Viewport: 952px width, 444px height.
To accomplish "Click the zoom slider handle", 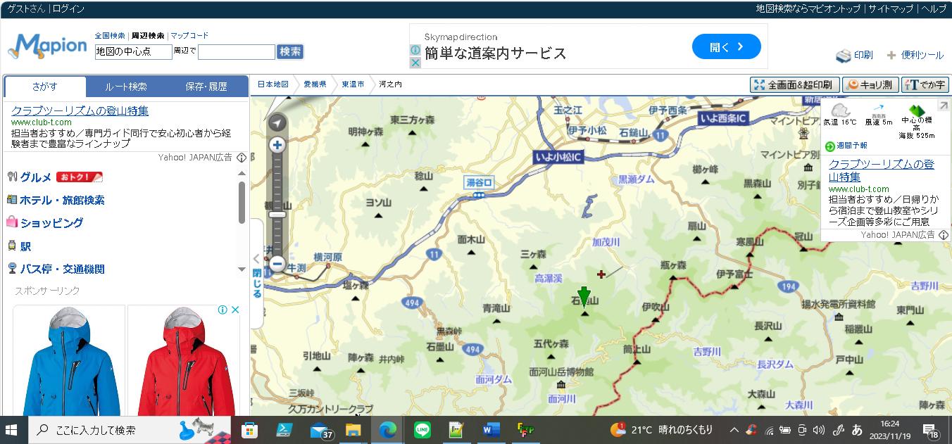I will [x=277, y=215].
